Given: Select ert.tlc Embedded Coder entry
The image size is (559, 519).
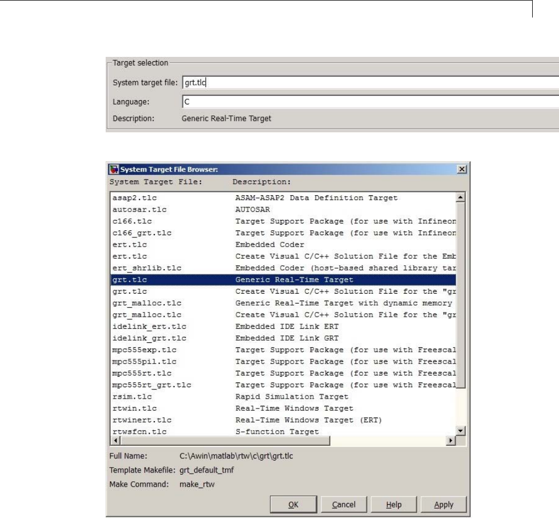Looking at the screenshot, I should coord(284,244).
